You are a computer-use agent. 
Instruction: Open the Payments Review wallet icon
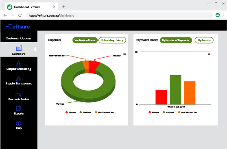18,95
